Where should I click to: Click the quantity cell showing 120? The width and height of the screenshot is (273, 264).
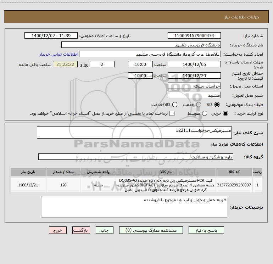63,185
